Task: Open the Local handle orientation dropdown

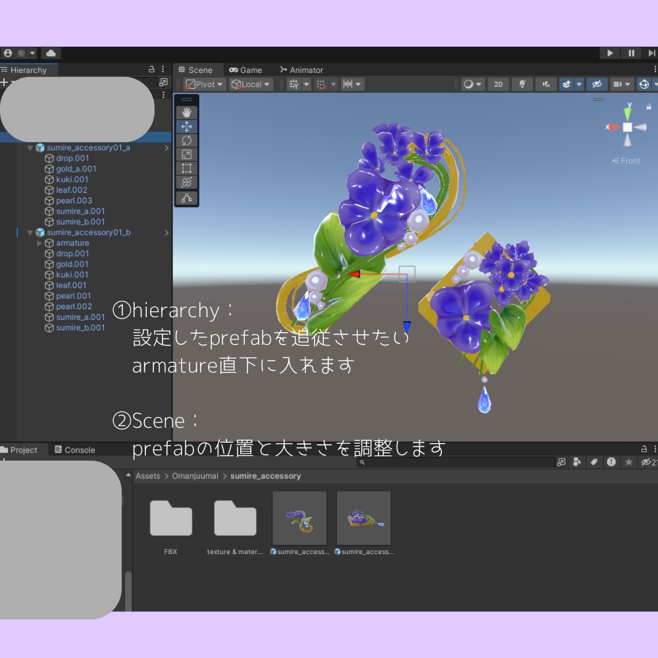Action: pyautogui.click(x=251, y=84)
